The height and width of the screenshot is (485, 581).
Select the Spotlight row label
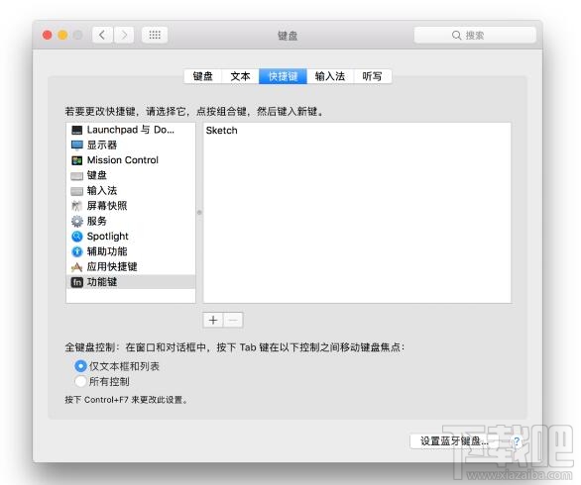click(107, 237)
